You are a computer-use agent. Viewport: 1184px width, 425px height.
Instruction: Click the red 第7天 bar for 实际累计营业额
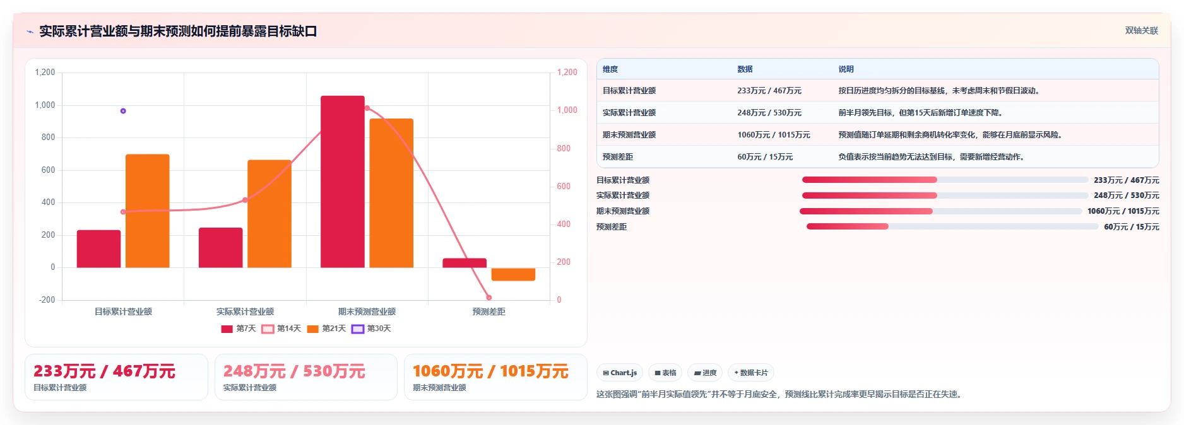(x=221, y=248)
